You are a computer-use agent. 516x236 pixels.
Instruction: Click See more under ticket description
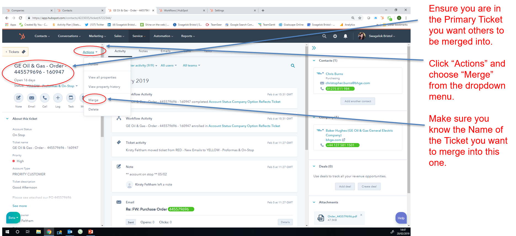pos(20,206)
